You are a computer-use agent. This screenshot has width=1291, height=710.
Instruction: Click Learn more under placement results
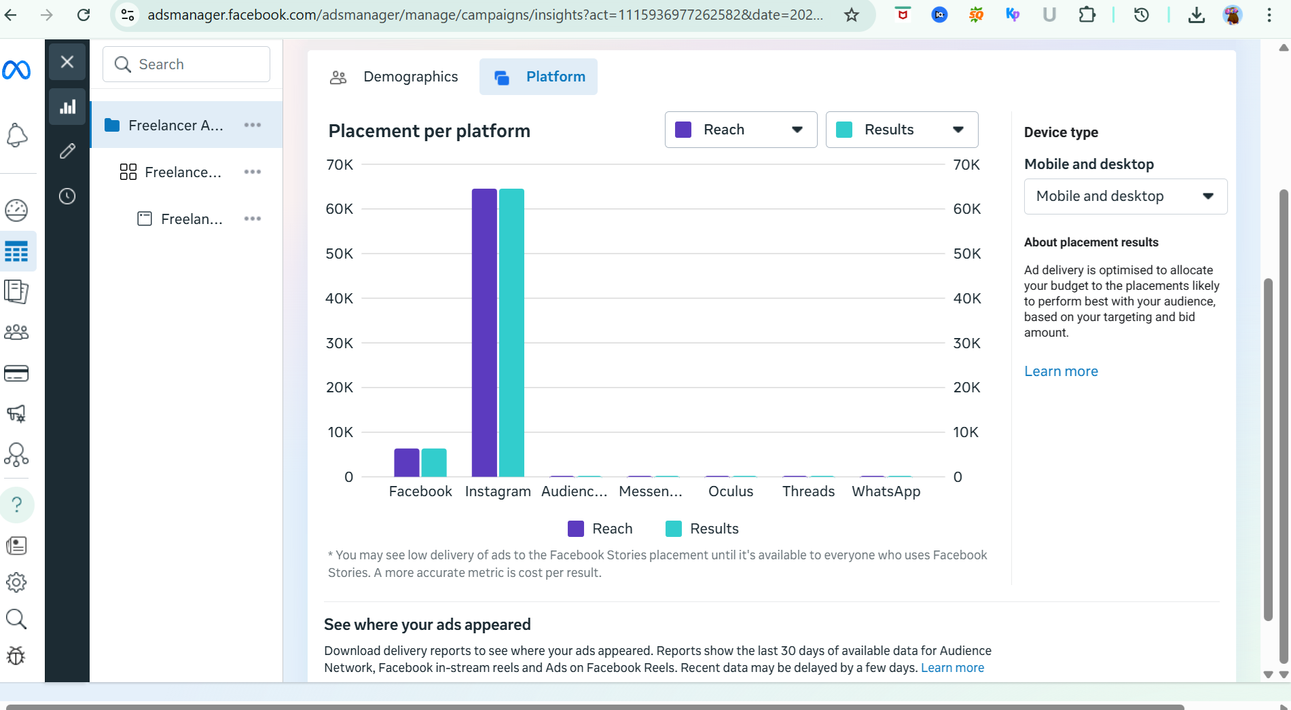pyautogui.click(x=1061, y=371)
